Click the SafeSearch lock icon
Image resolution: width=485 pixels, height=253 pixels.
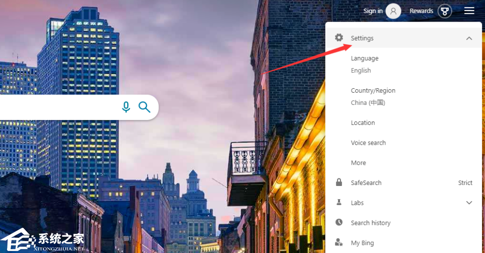[x=339, y=182]
